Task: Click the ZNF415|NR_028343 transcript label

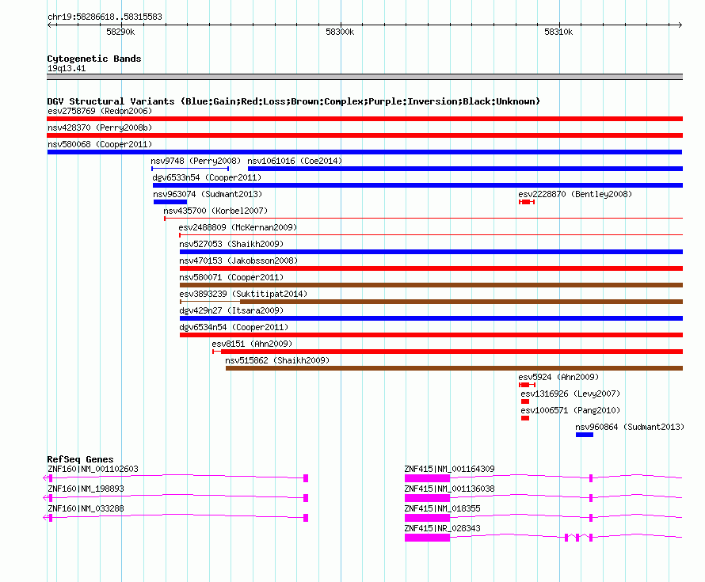Action: coord(443,528)
